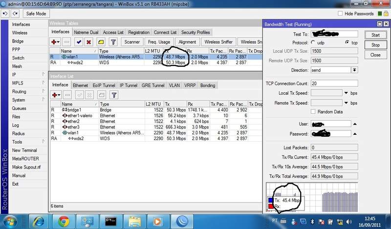Click the TCP Connection Count field
This screenshot has width=391, height=229.
(334, 83)
